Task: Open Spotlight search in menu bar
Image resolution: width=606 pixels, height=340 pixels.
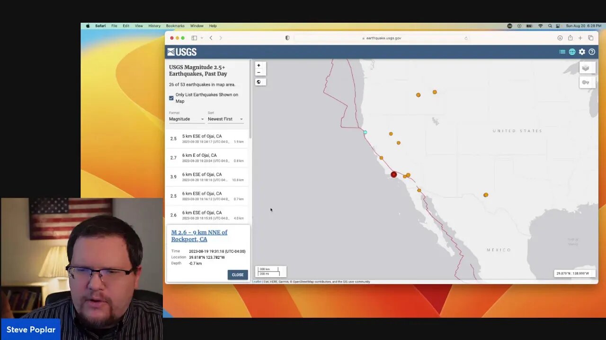Action: pos(550,26)
